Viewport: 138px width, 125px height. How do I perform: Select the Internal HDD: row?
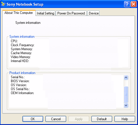(x=20, y=61)
